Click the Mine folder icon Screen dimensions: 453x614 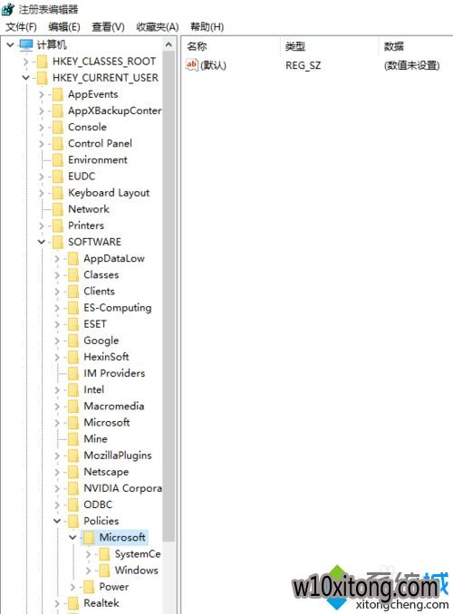click(73, 439)
